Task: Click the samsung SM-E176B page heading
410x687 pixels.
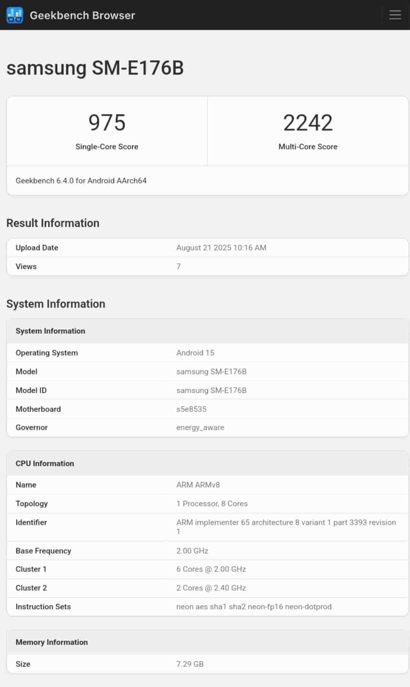Action: pyautogui.click(x=95, y=68)
